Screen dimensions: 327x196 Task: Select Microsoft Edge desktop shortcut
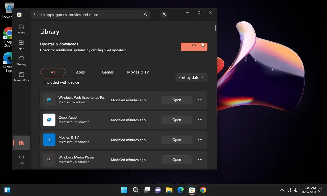[x=8, y=62]
